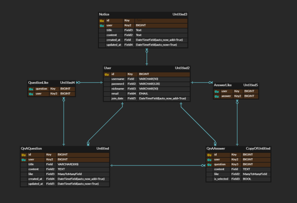The height and width of the screenshot is (203, 297).
Task: Click the key icon beside AnswerLike user
Action: [217, 92]
